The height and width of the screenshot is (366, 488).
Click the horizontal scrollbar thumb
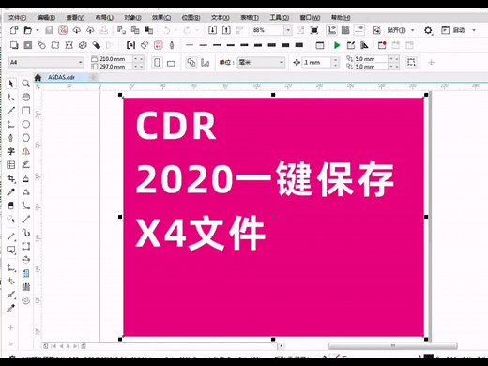pos(393,346)
